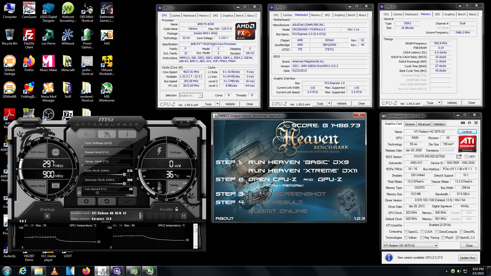
Task: Open the SPD tab in CPU-Z Mainboard window
Action: point(327,15)
